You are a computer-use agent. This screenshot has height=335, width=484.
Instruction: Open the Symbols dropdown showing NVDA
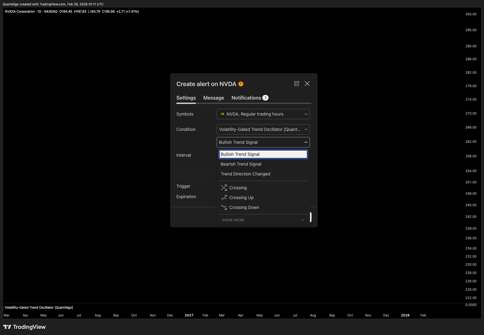(x=263, y=114)
